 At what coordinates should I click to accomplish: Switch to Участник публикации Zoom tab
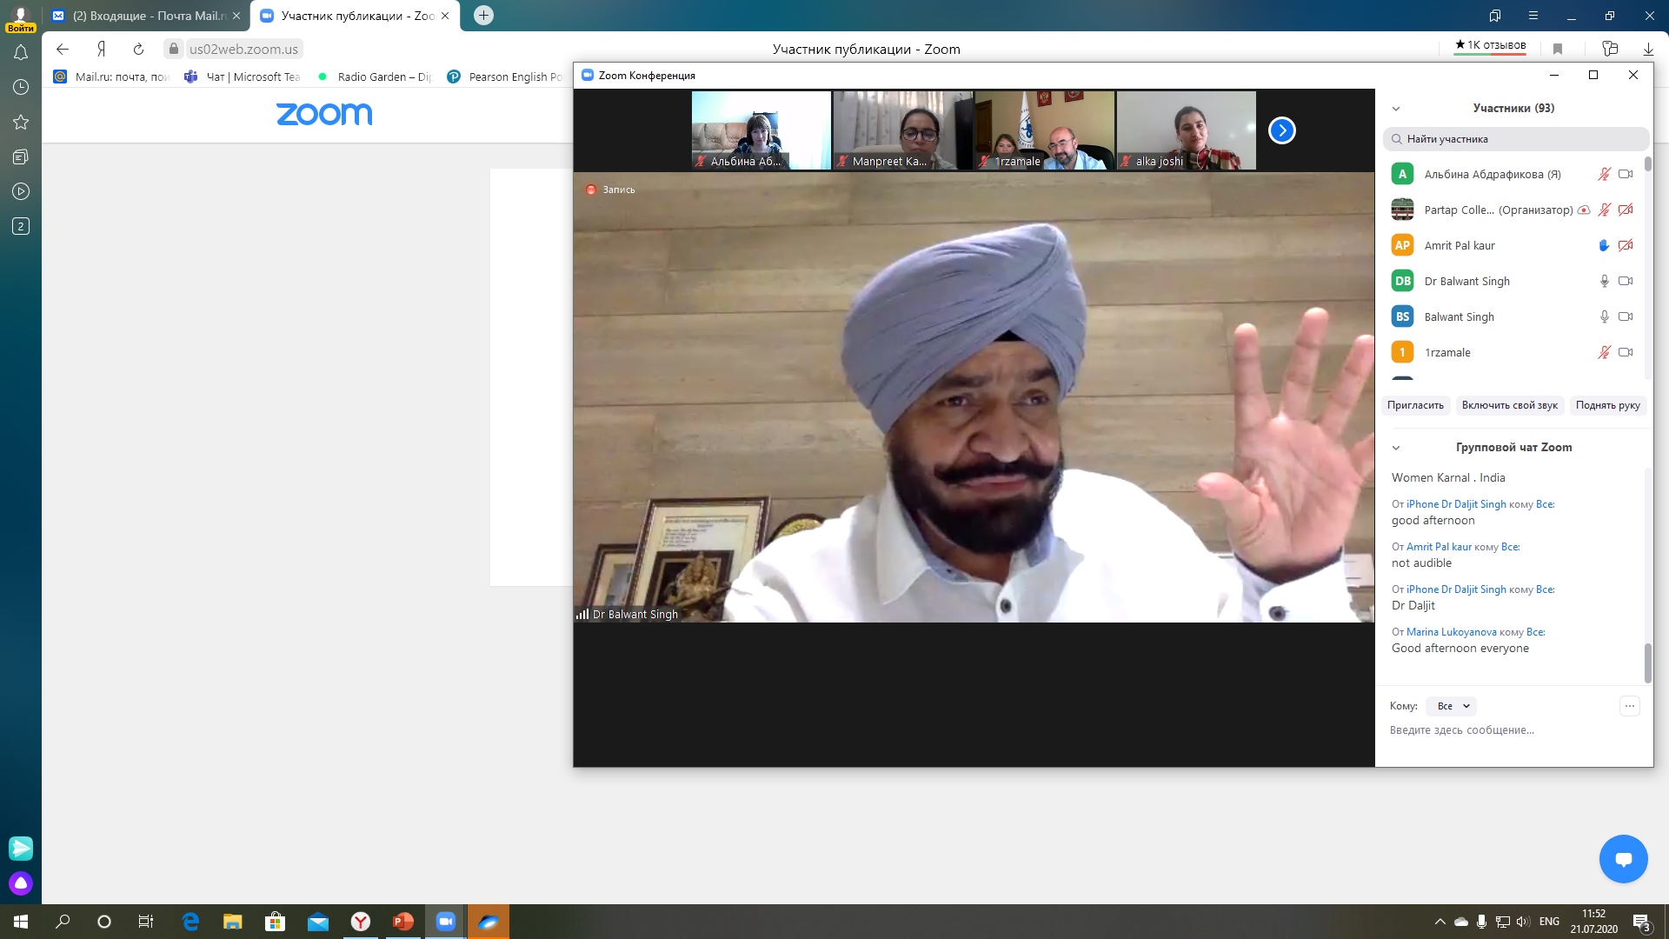tap(355, 16)
